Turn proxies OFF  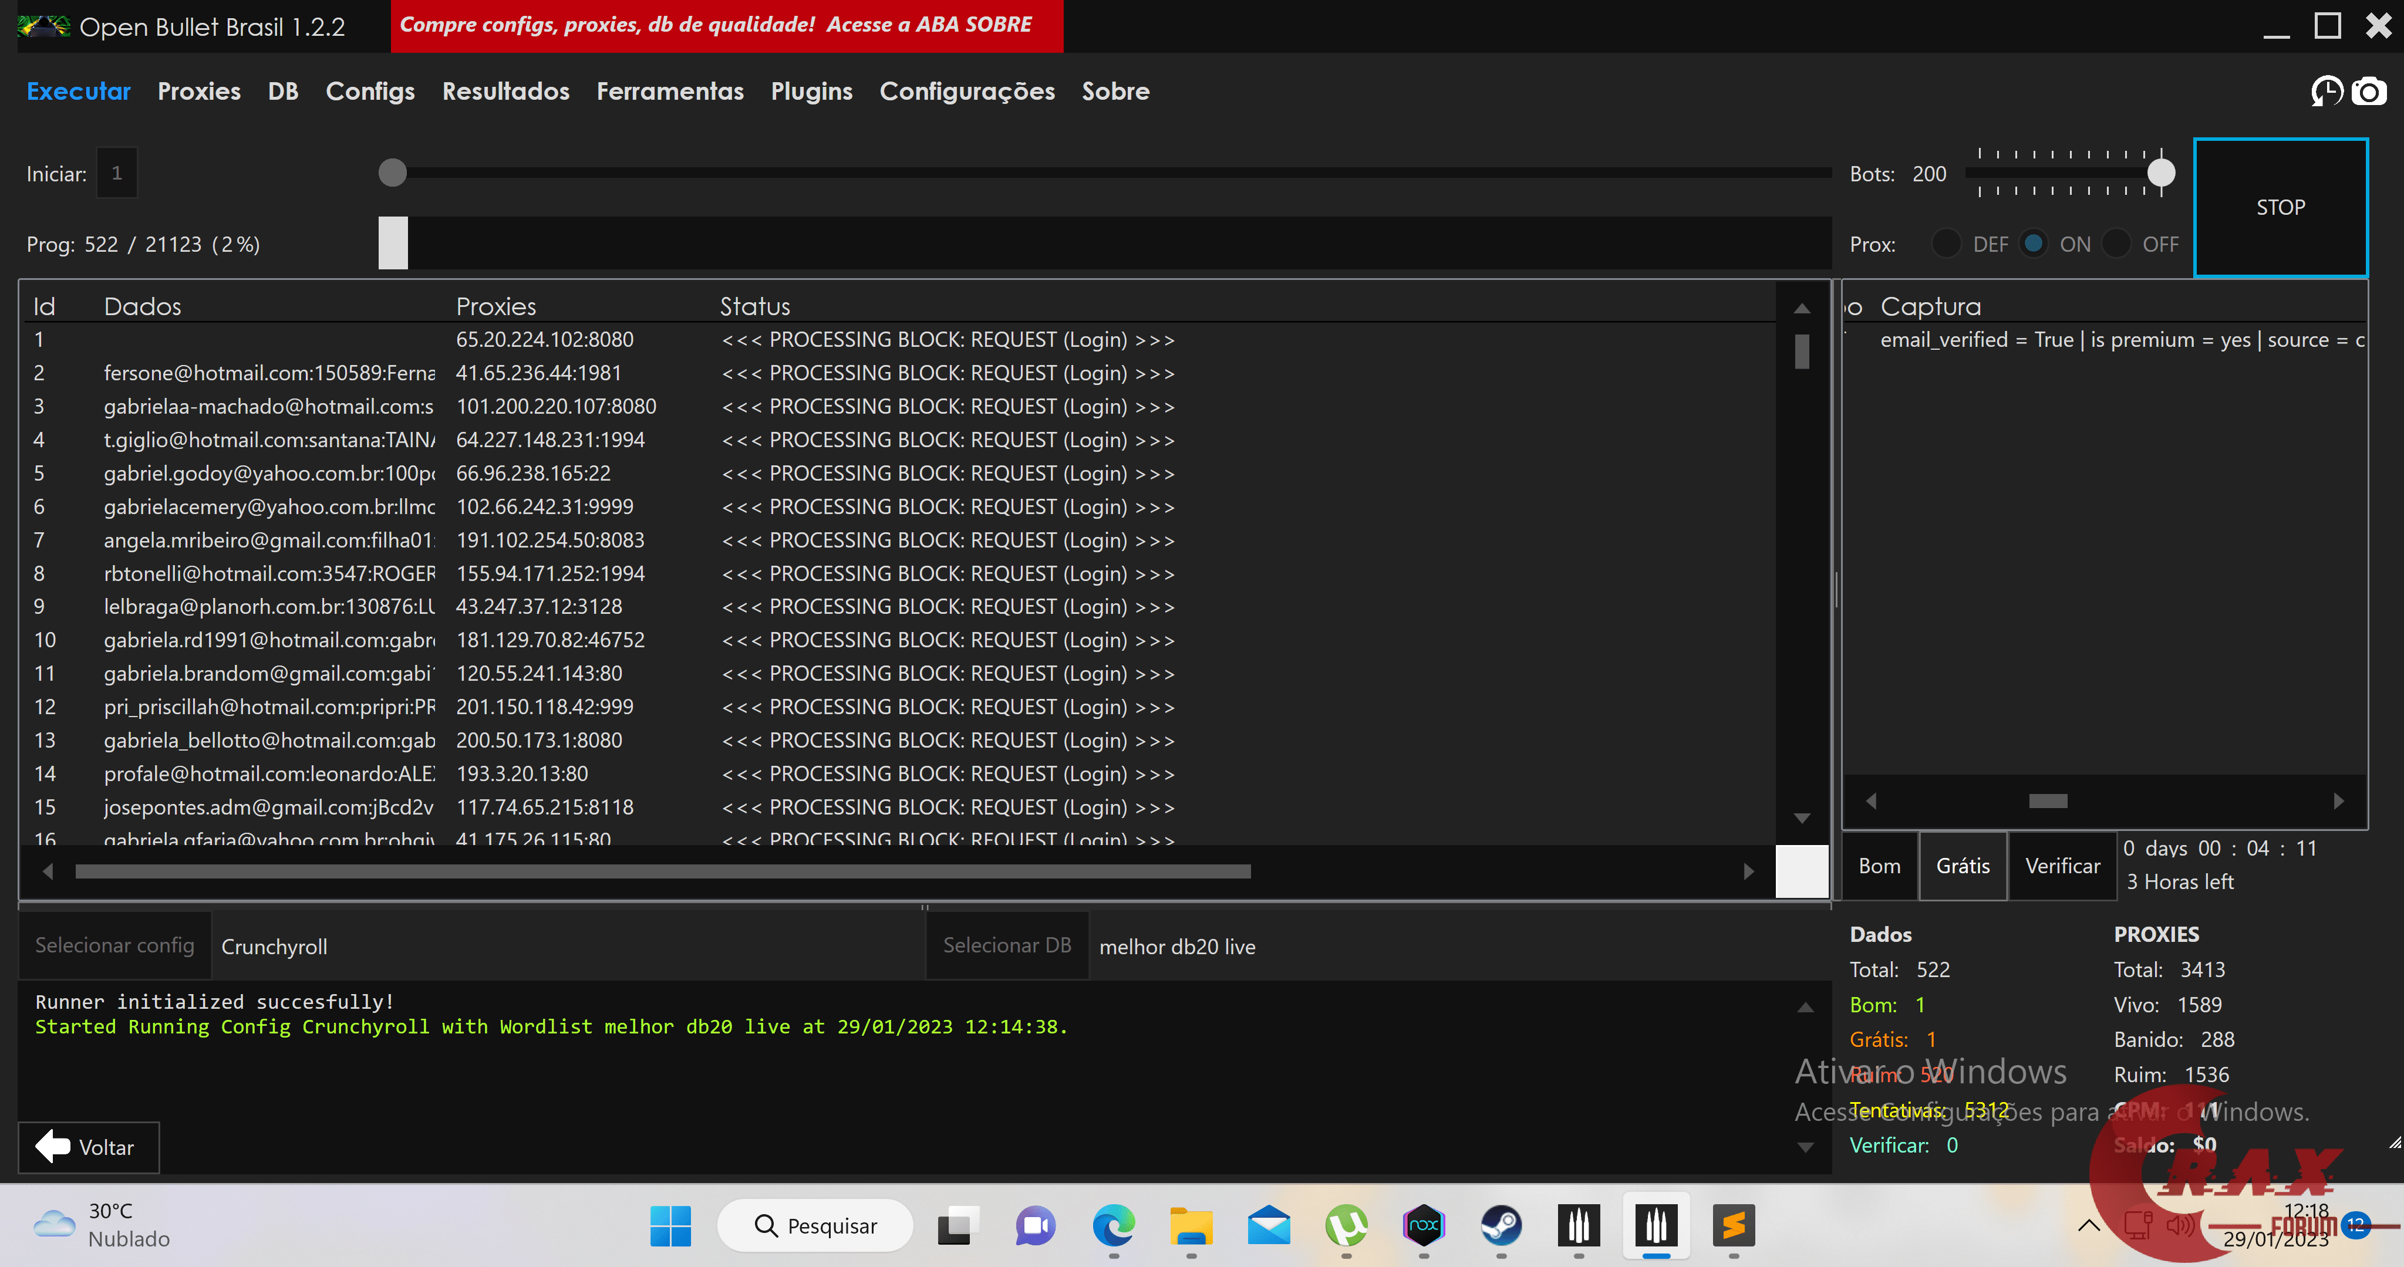coord(2119,244)
